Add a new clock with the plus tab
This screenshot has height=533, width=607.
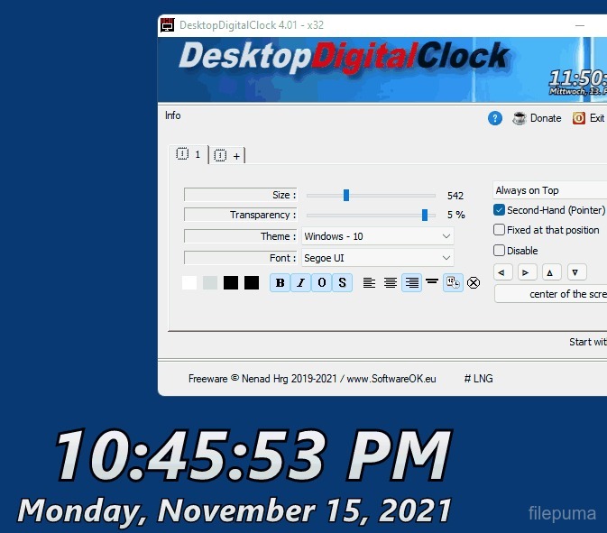(x=227, y=155)
